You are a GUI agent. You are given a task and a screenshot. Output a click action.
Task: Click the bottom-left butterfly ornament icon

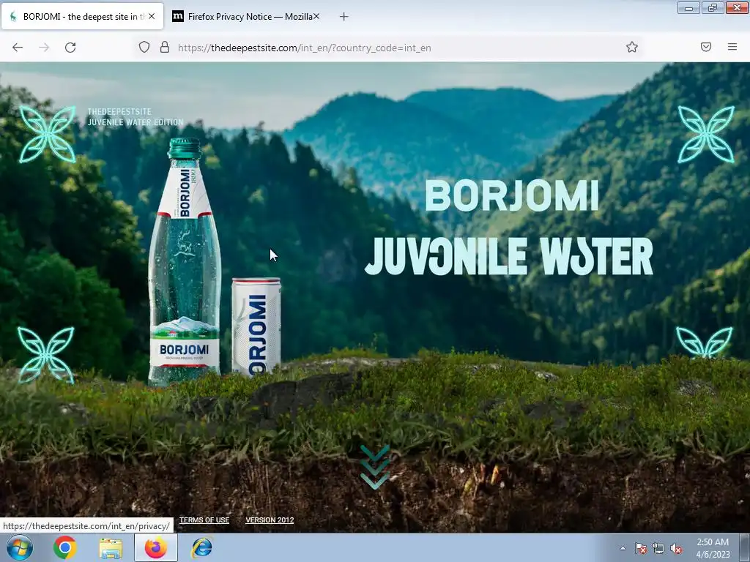[46, 355]
